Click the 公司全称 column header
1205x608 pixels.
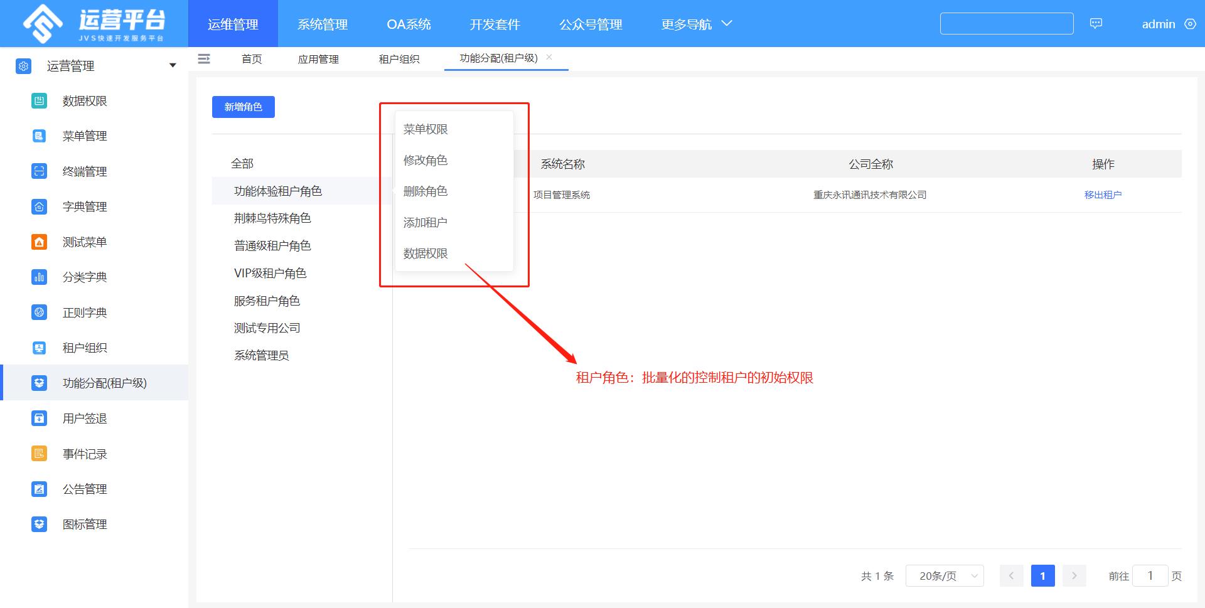870,164
